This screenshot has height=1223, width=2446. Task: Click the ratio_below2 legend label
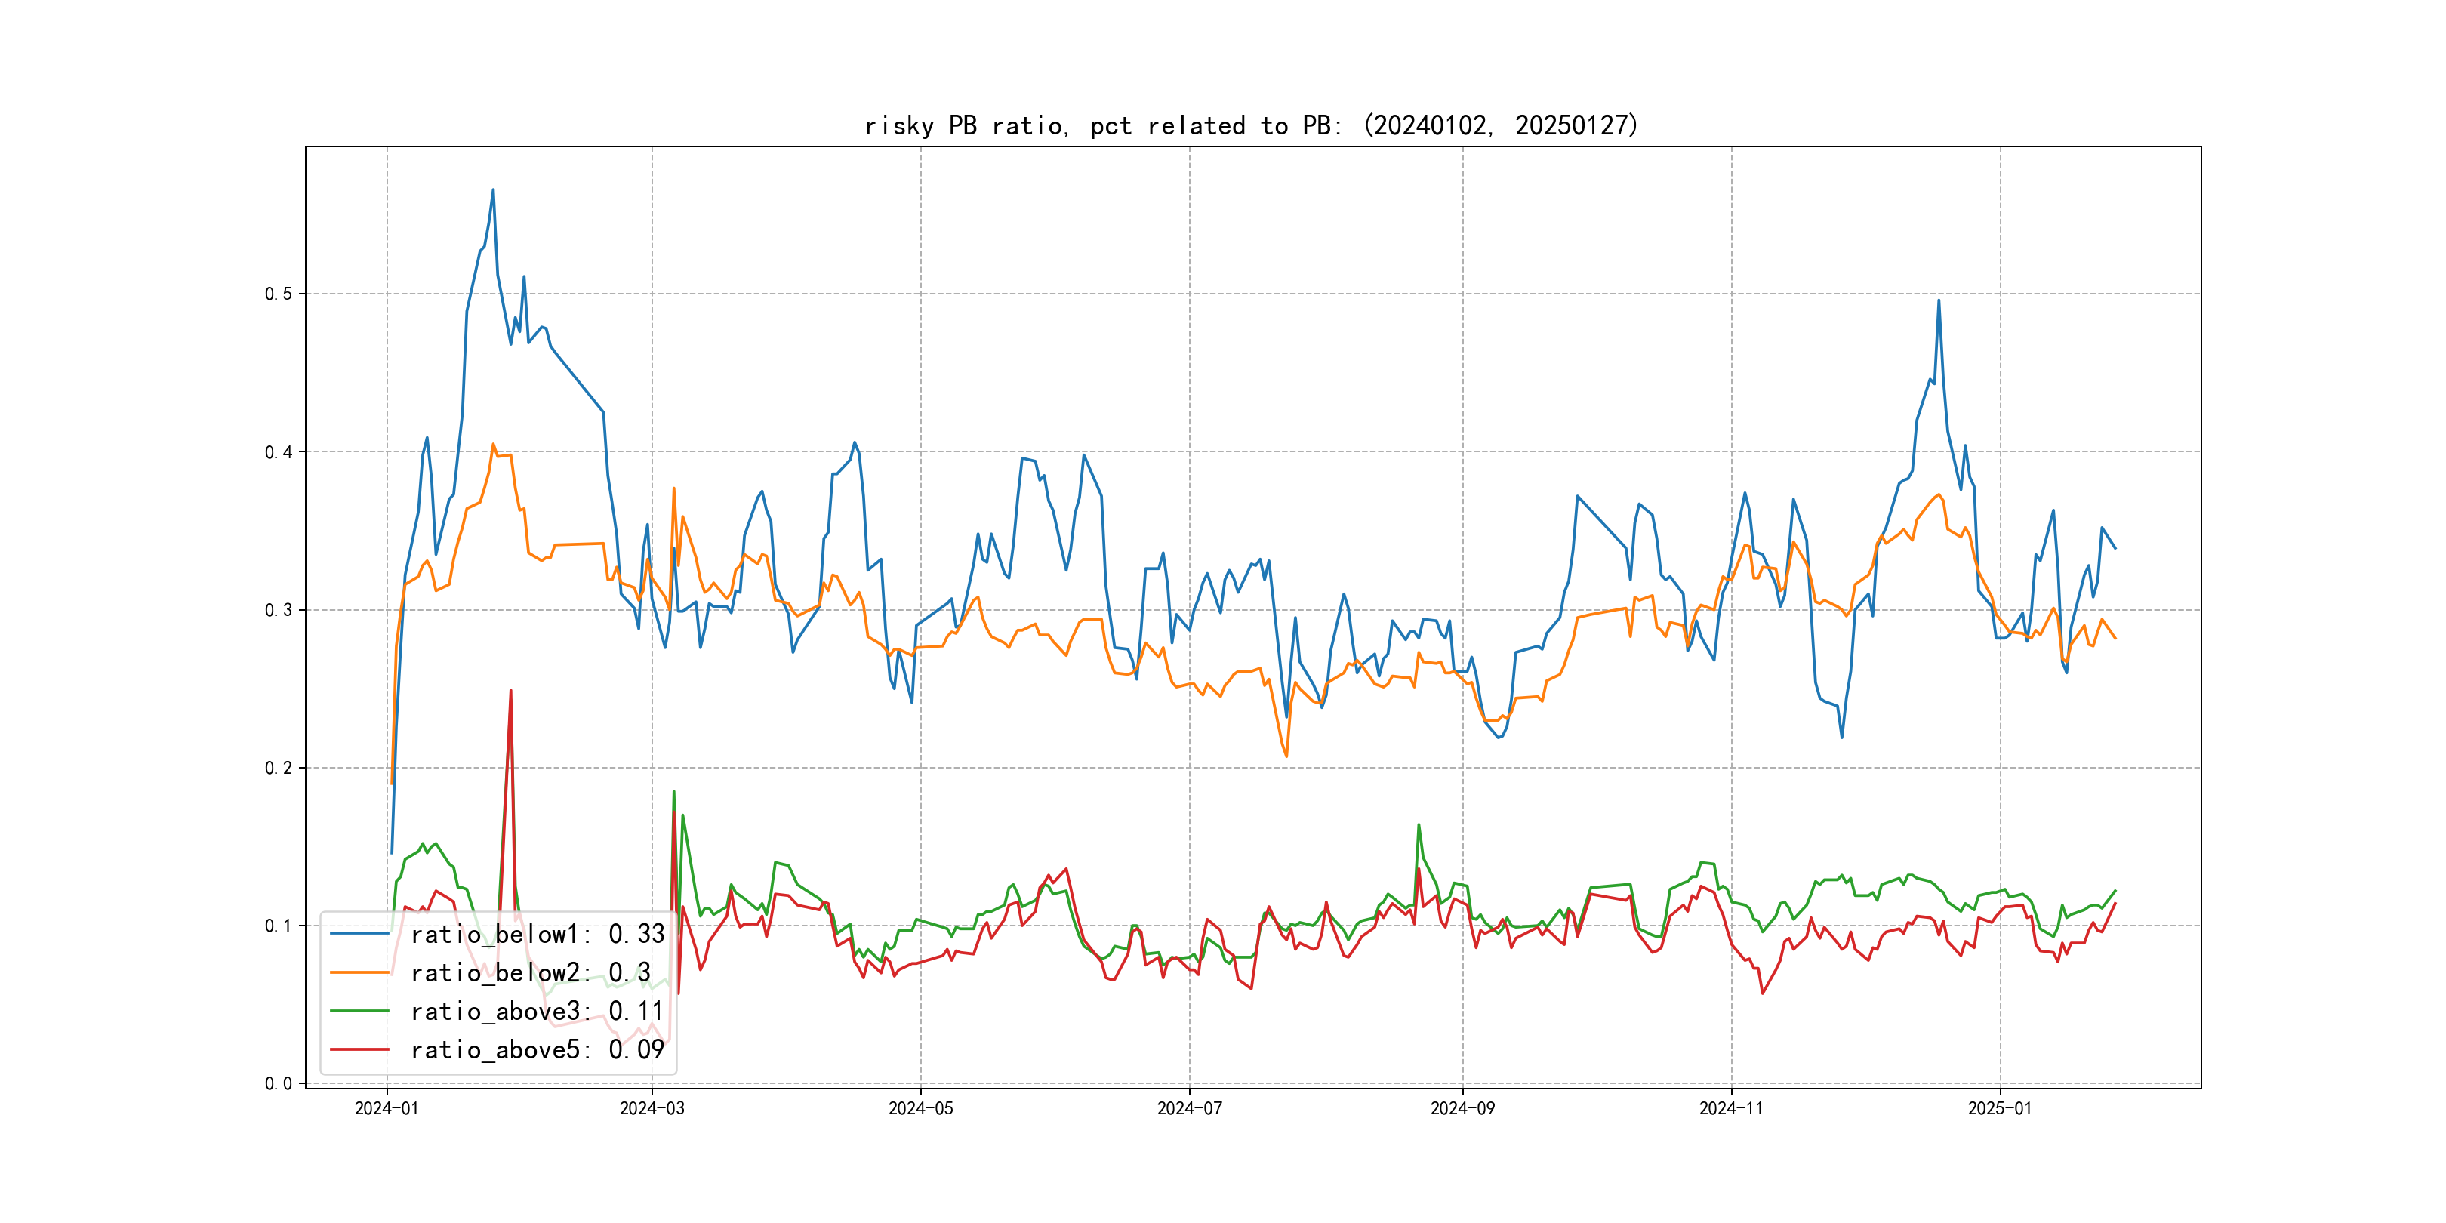click(530, 972)
